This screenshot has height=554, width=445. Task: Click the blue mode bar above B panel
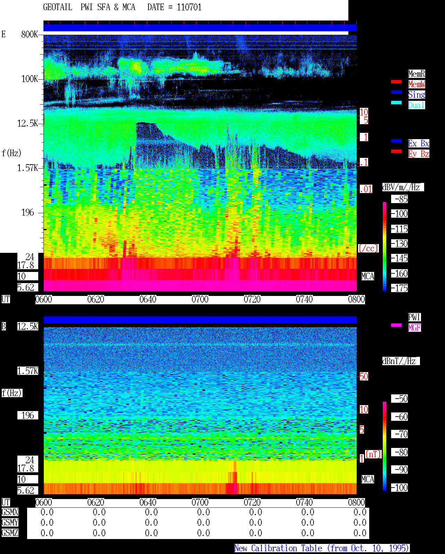(x=200, y=320)
